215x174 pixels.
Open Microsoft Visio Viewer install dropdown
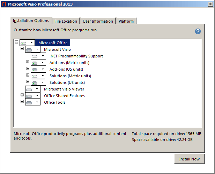(33, 89)
